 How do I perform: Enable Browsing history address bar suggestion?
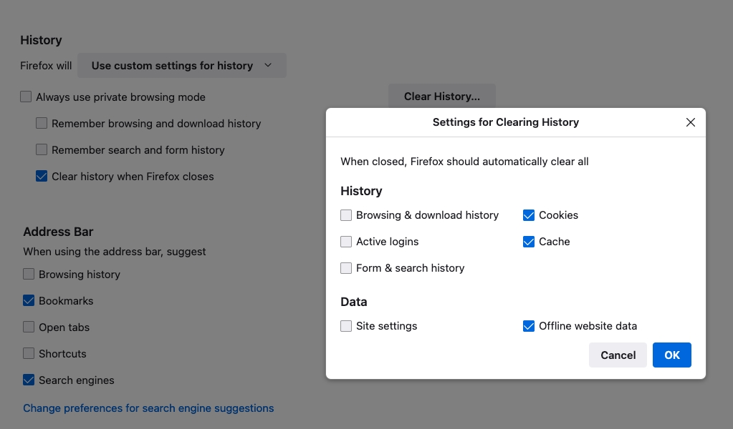[x=29, y=275]
